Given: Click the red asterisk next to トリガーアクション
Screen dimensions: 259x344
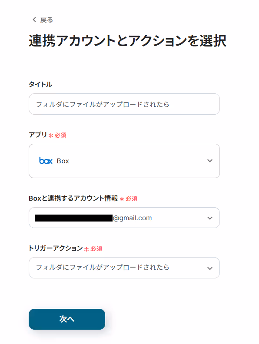Looking at the screenshot, I should coord(86,249).
